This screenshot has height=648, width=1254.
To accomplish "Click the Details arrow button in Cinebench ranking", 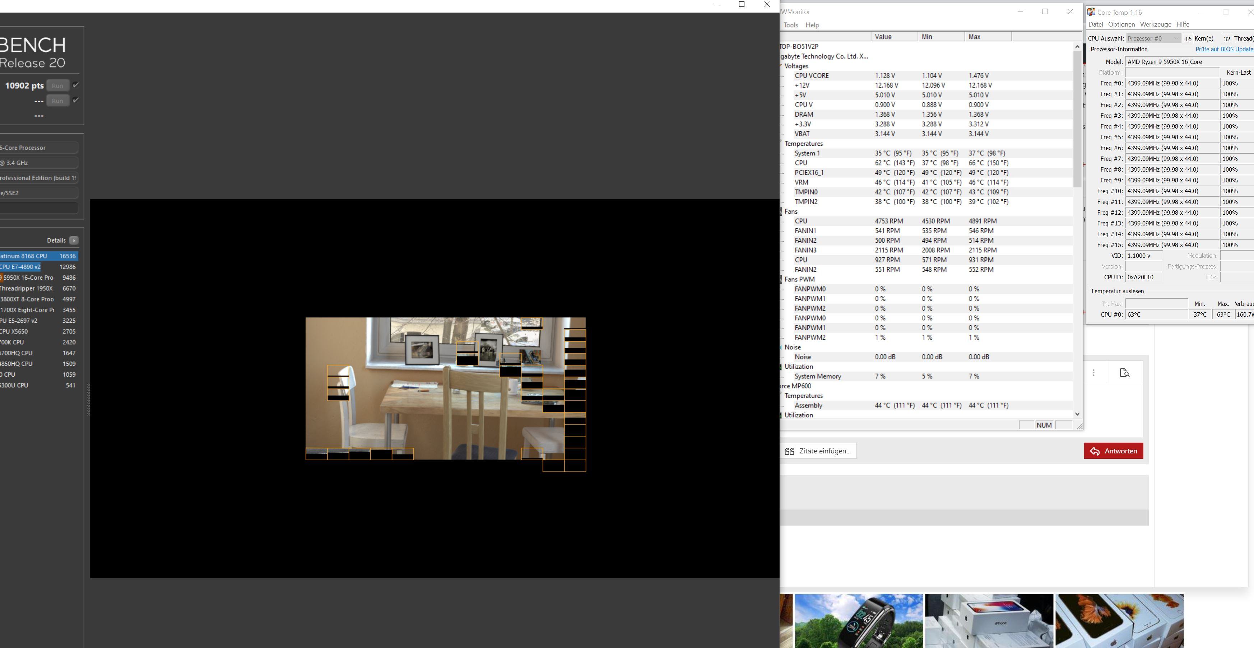I will click(x=74, y=240).
